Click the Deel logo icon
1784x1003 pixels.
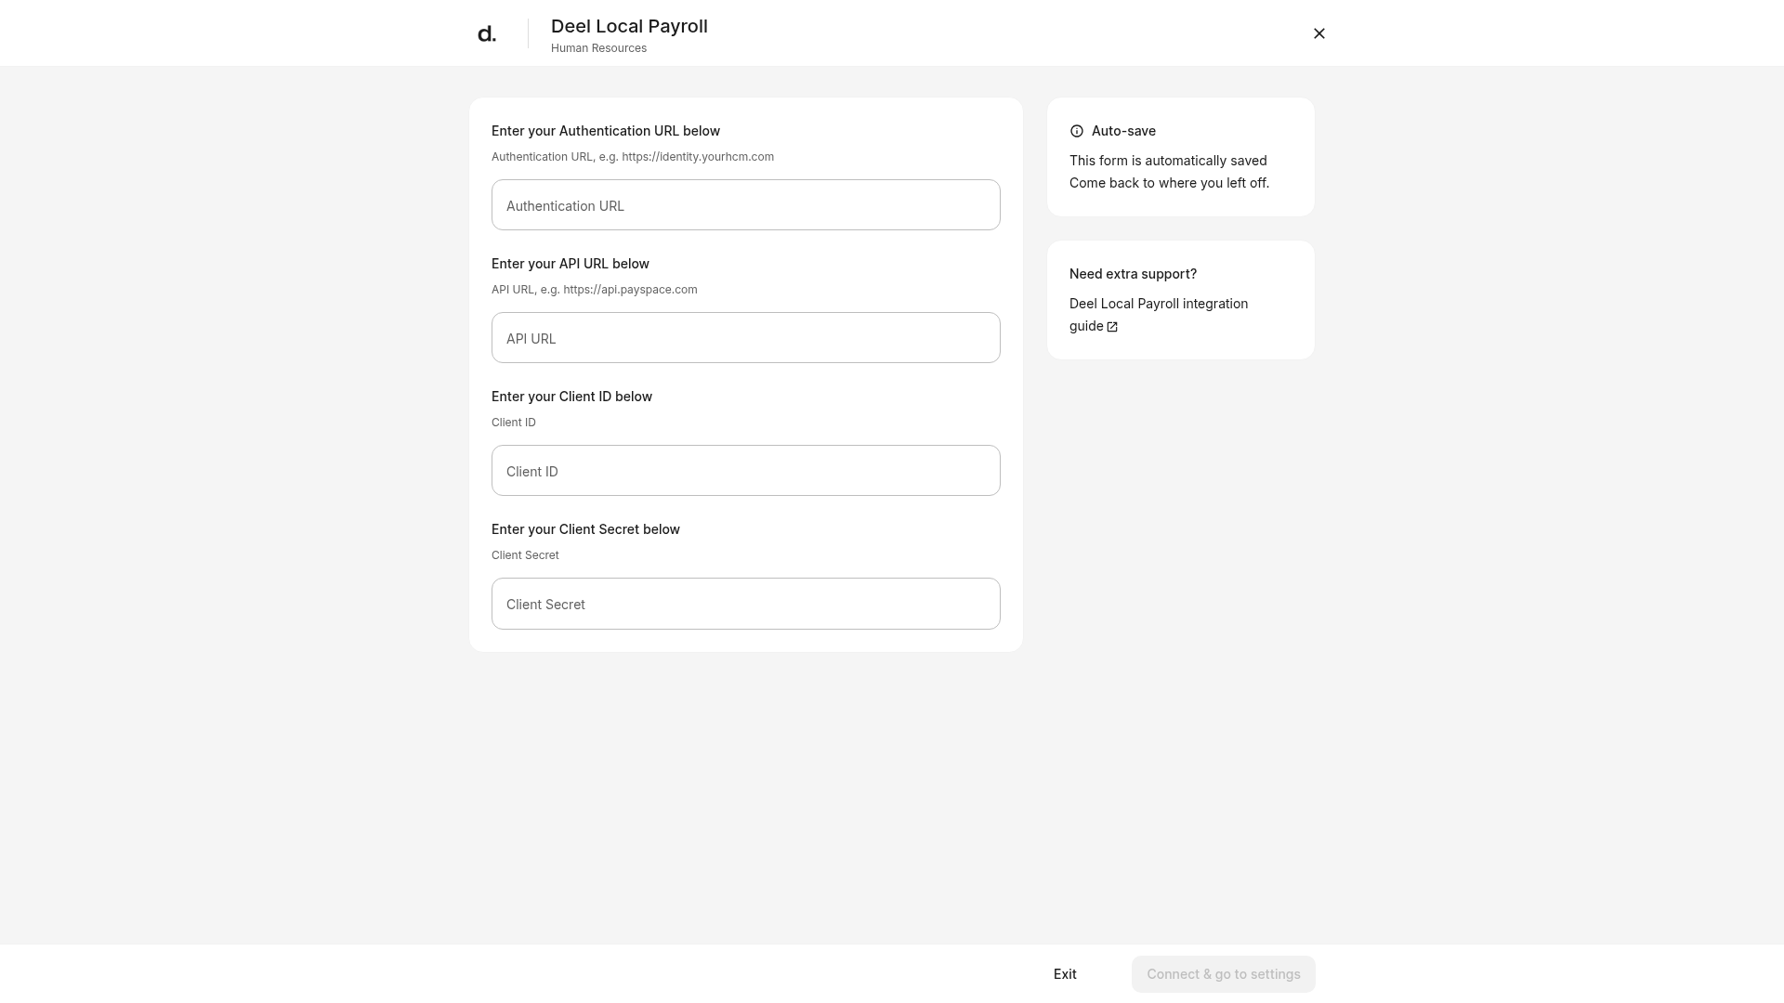click(x=487, y=34)
